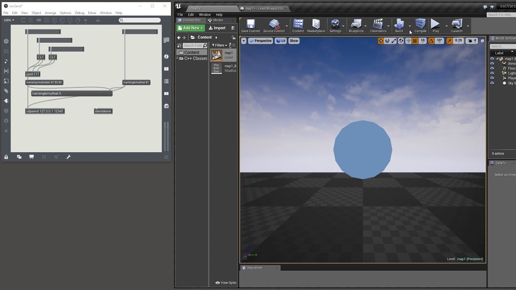The image size is (516, 290).
Task: Open the Marketplace from toolbar
Action: click(x=316, y=26)
